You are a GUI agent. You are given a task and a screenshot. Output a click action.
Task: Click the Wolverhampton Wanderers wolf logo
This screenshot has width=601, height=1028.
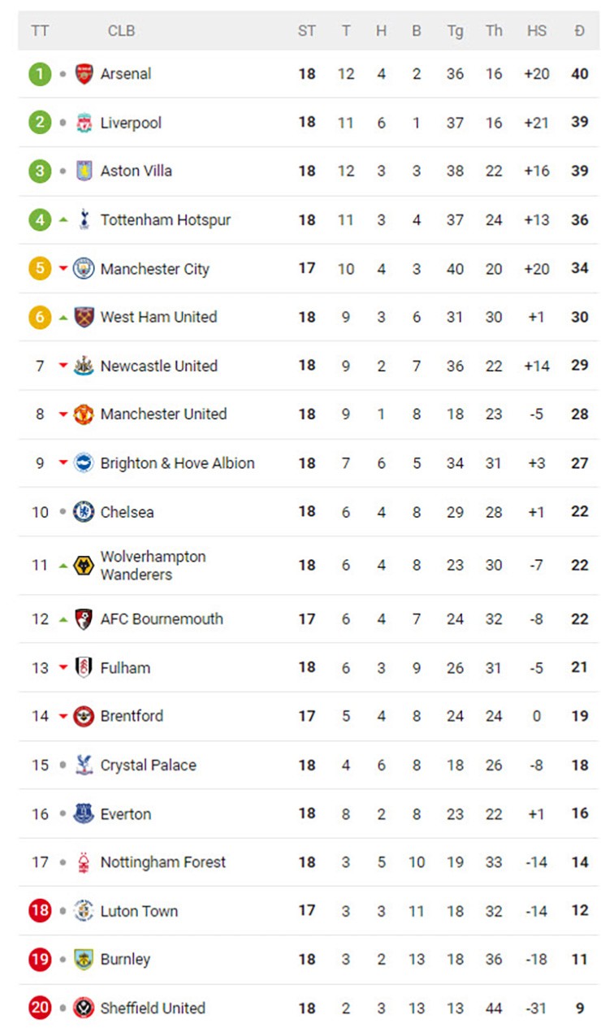[84, 566]
